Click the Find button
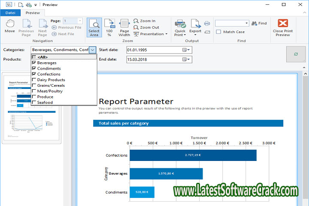The width and height of the screenshot is (309, 206). 259,23
